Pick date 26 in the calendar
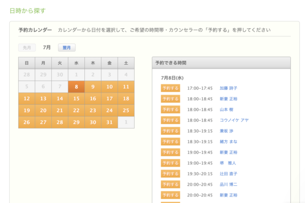This screenshot has width=305, height=203. tap(26, 122)
